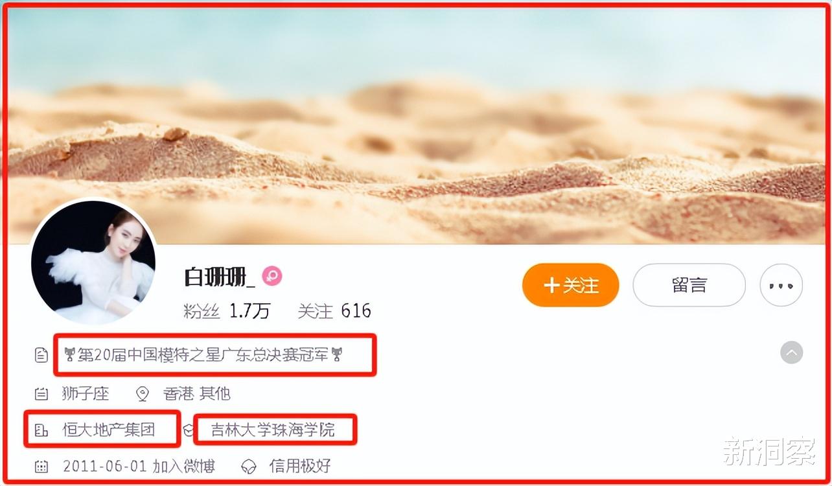Image resolution: width=832 pixels, height=486 pixels.
Task: Open the 留言 message button
Action: pos(689,285)
